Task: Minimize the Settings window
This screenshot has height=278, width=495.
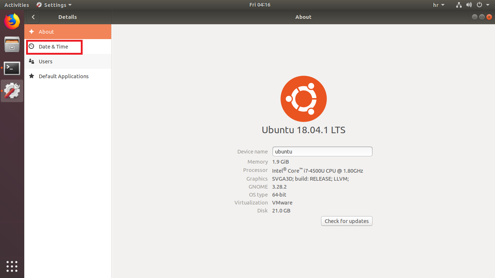Action: (475, 17)
